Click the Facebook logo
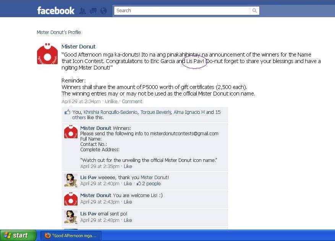The width and height of the screenshot is (335, 241). click(x=56, y=10)
